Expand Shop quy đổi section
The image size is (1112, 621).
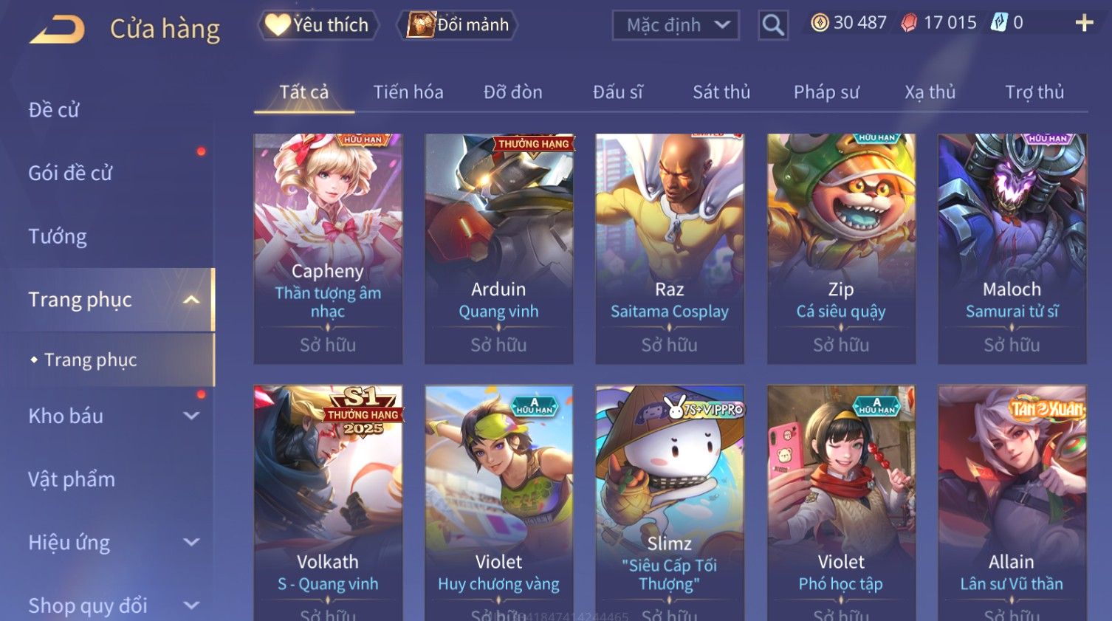tap(191, 605)
